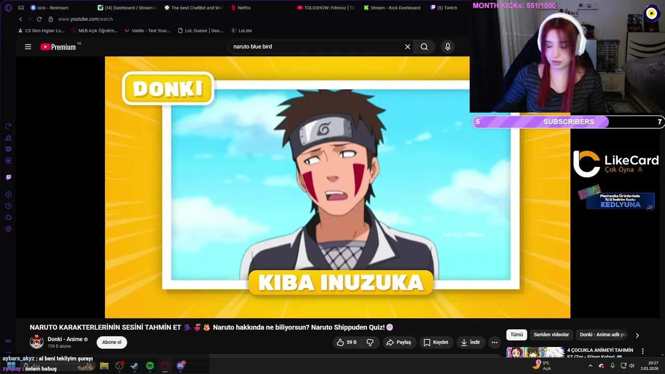Open the LoL Guessr bookmark
The image size is (665, 374).
(199, 31)
